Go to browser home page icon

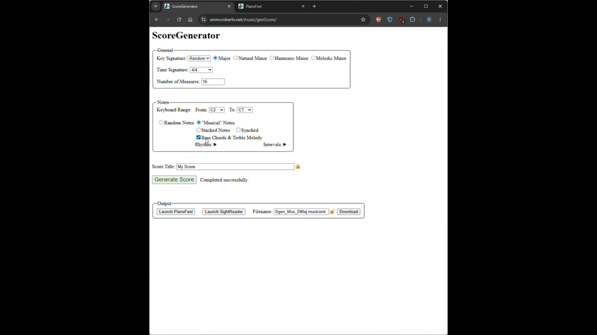coord(190,20)
